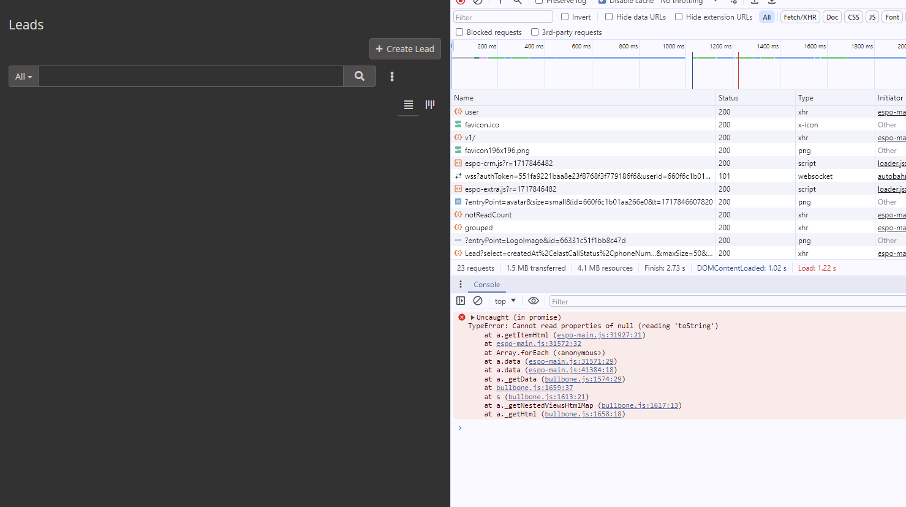Click the websocket wss request icon
The width and height of the screenshot is (906, 507).
click(x=458, y=176)
